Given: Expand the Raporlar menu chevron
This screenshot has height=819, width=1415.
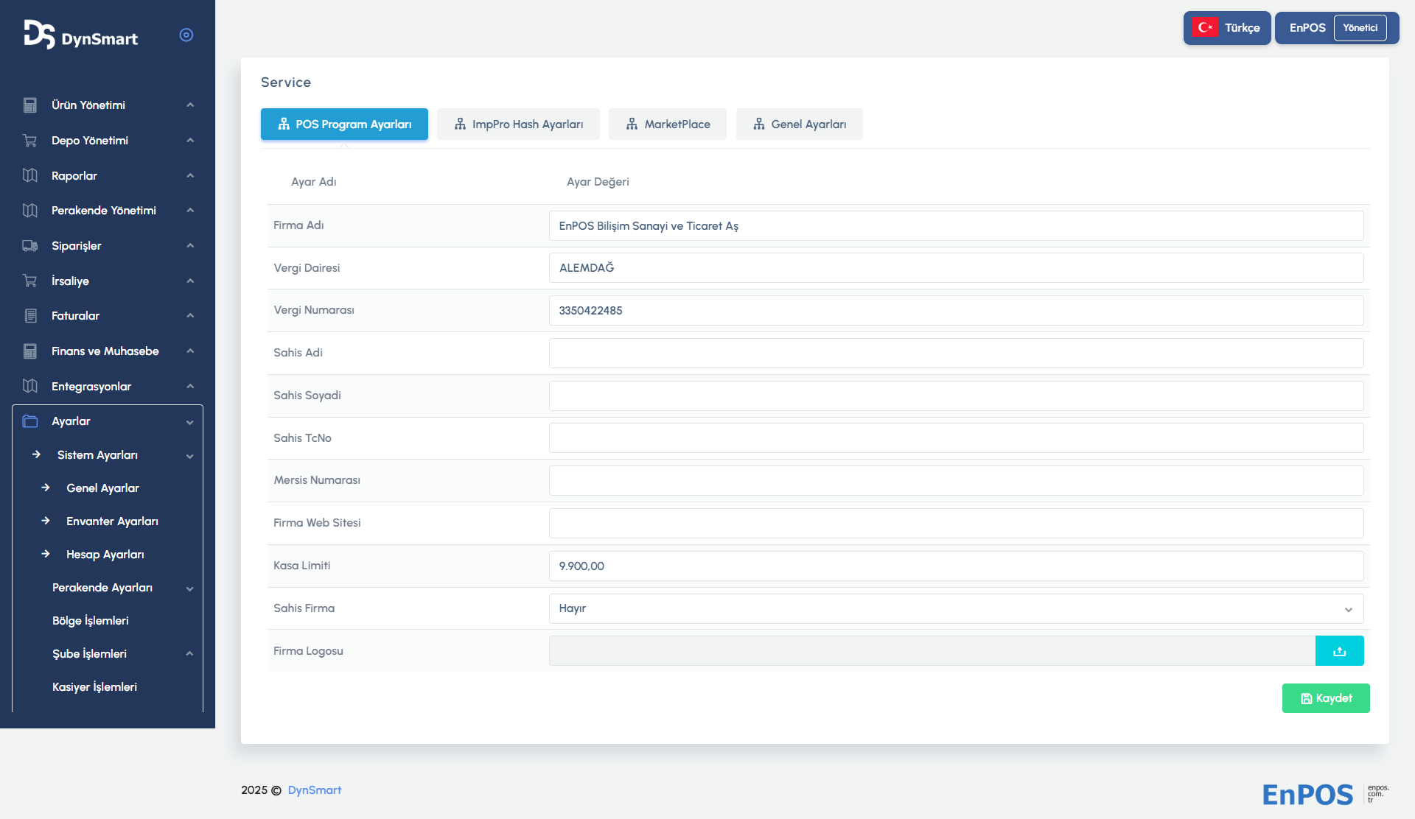Looking at the screenshot, I should pyautogui.click(x=190, y=176).
